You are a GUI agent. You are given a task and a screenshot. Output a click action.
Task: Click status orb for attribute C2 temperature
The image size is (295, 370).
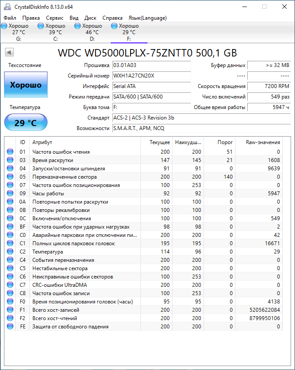[10, 251]
